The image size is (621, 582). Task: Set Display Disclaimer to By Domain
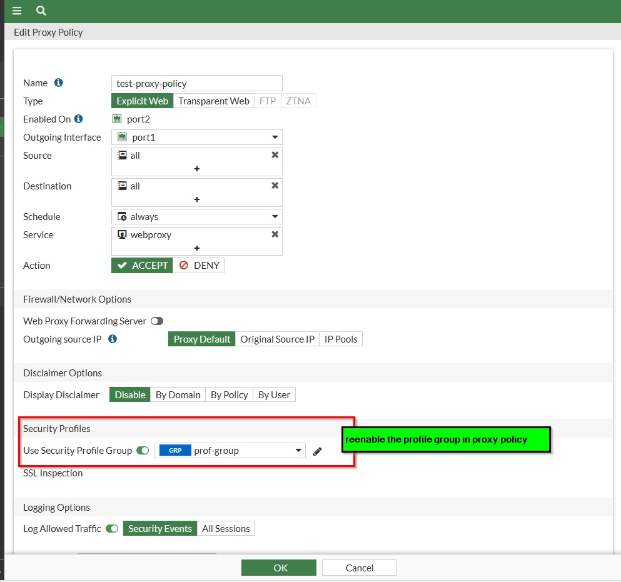pos(178,394)
